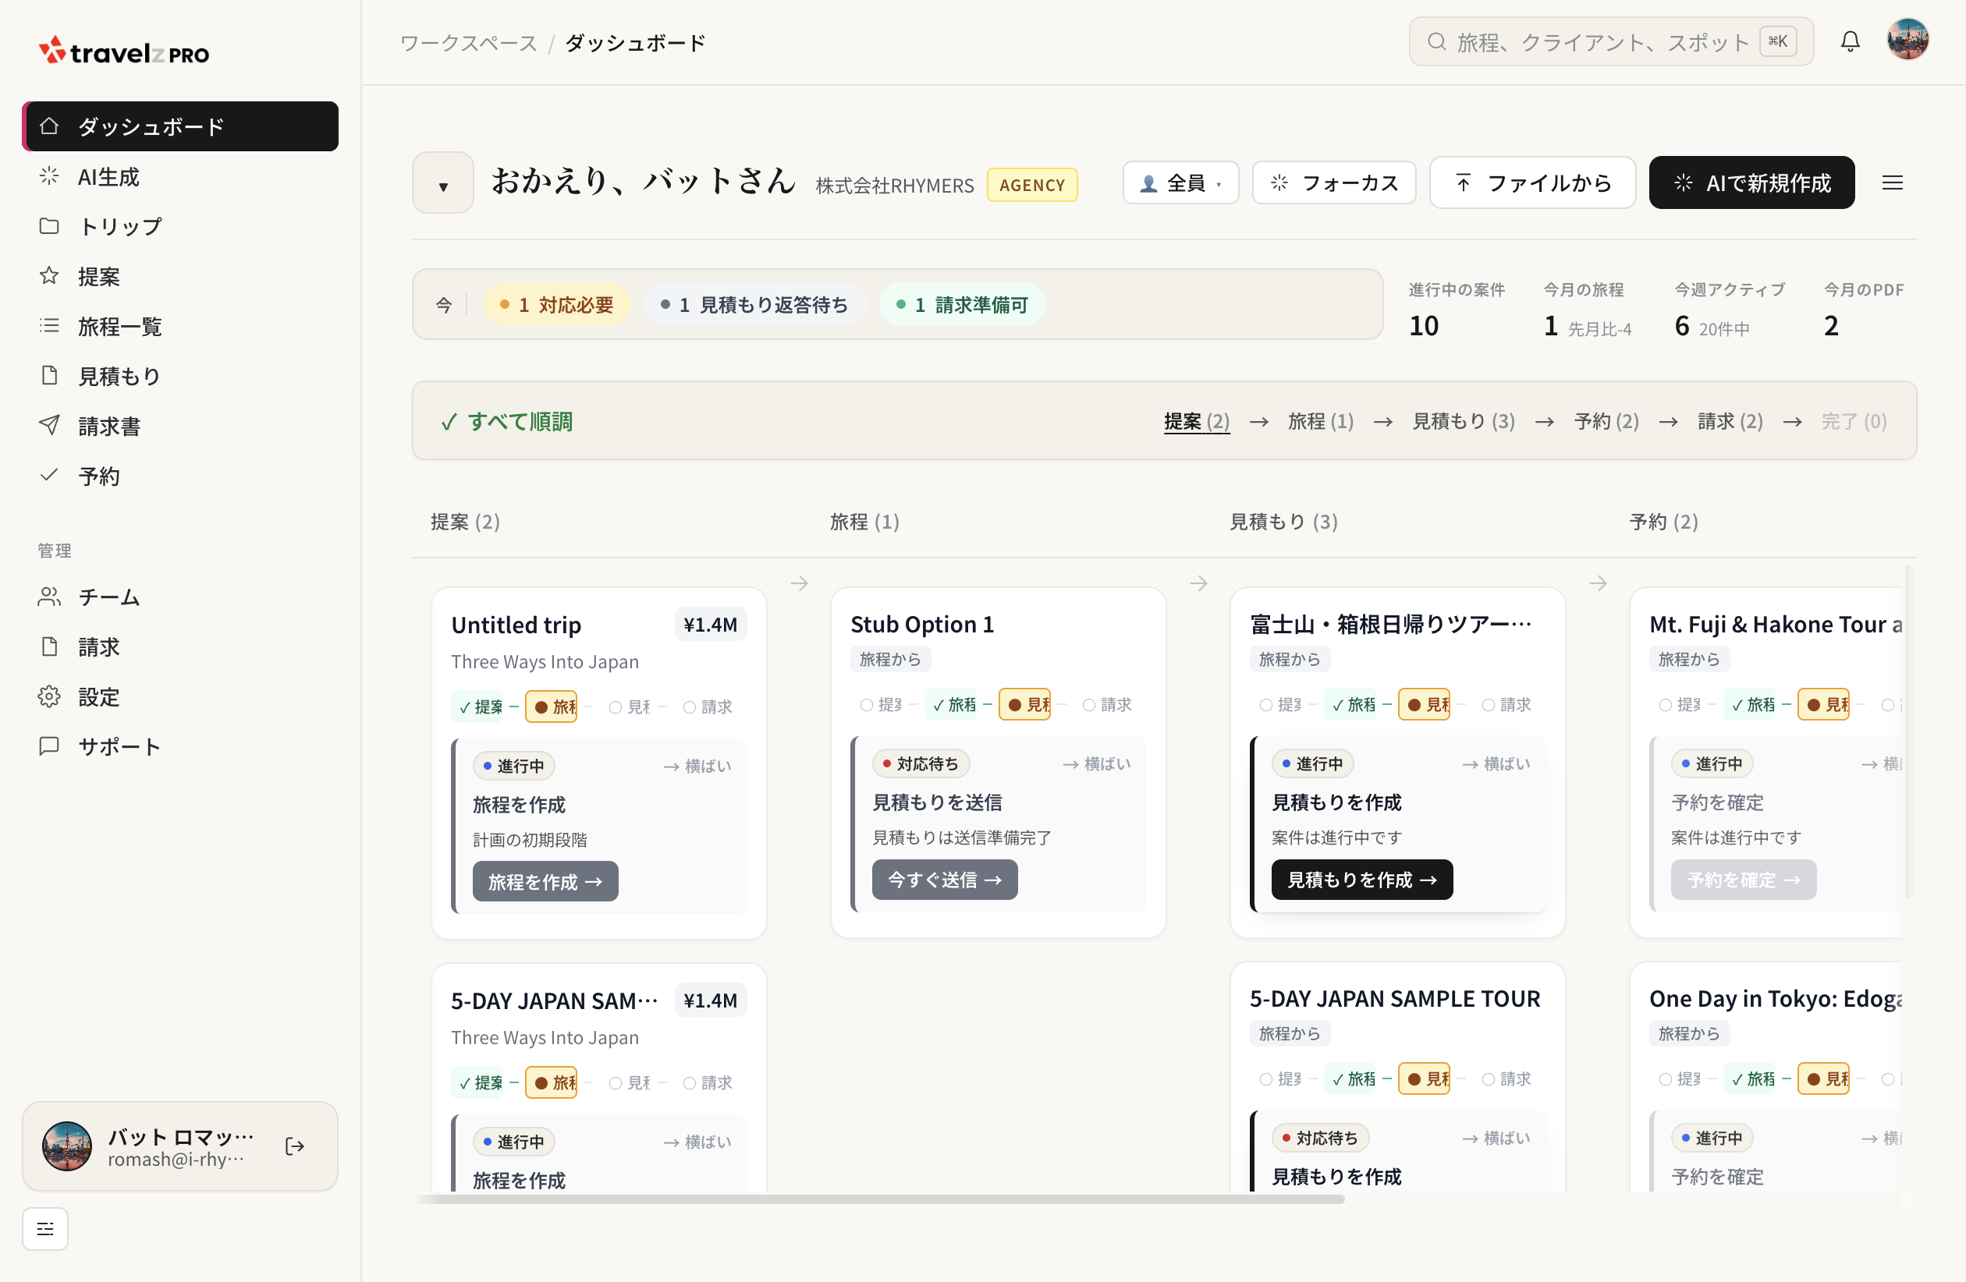Click the 設定 gear icon

(50, 696)
